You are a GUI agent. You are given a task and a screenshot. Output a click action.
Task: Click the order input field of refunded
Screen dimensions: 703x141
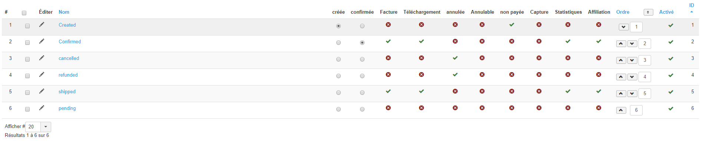coord(645,77)
